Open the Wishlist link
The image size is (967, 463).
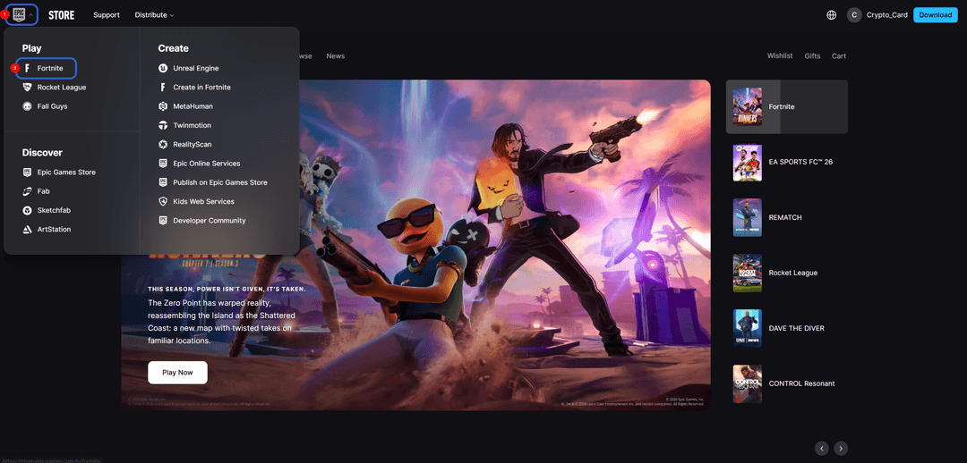tap(780, 56)
